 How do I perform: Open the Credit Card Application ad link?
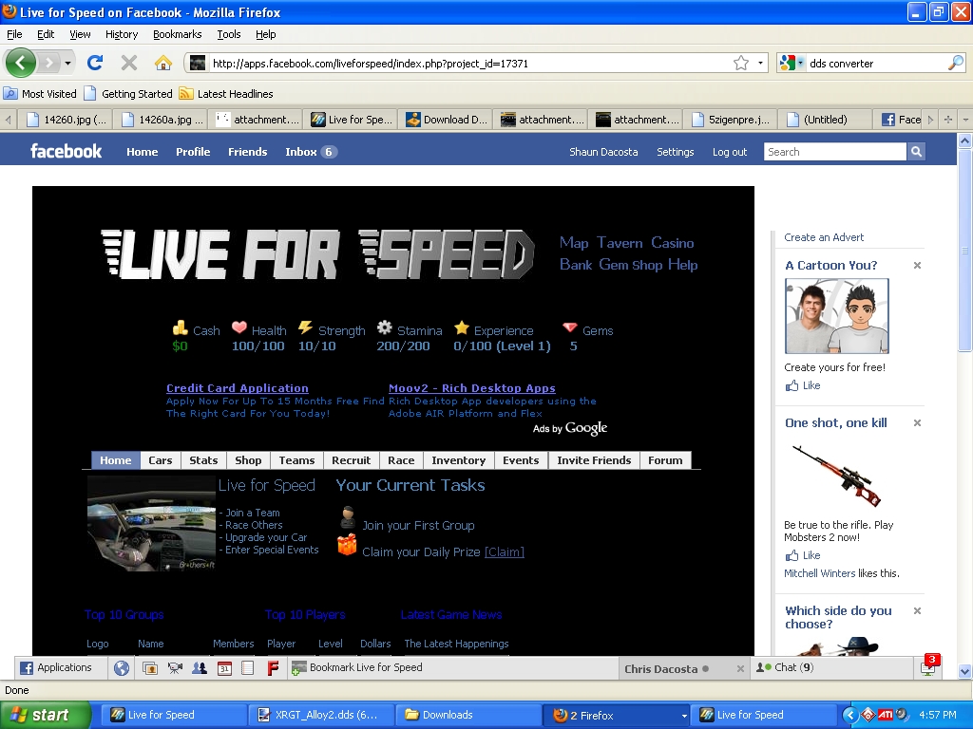(237, 388)
